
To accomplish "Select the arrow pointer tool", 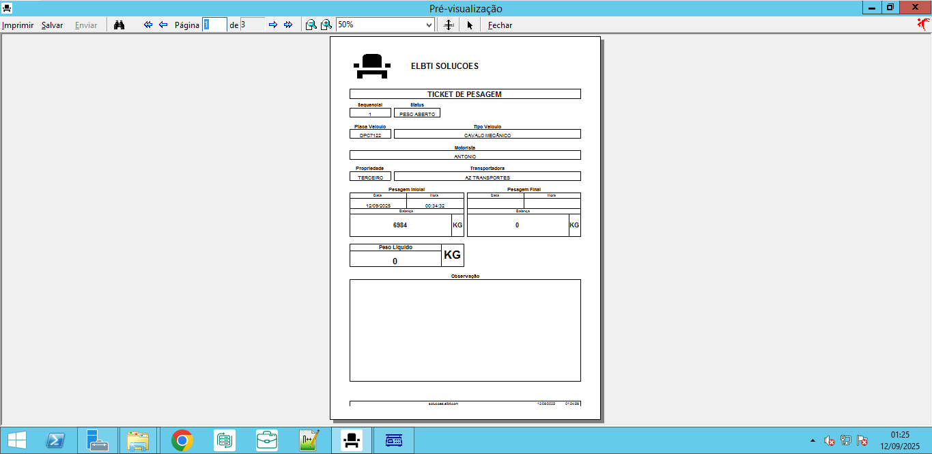I will click(x=470, y=25).
